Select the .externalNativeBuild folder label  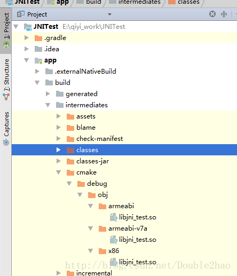click(x=85, y=72)
